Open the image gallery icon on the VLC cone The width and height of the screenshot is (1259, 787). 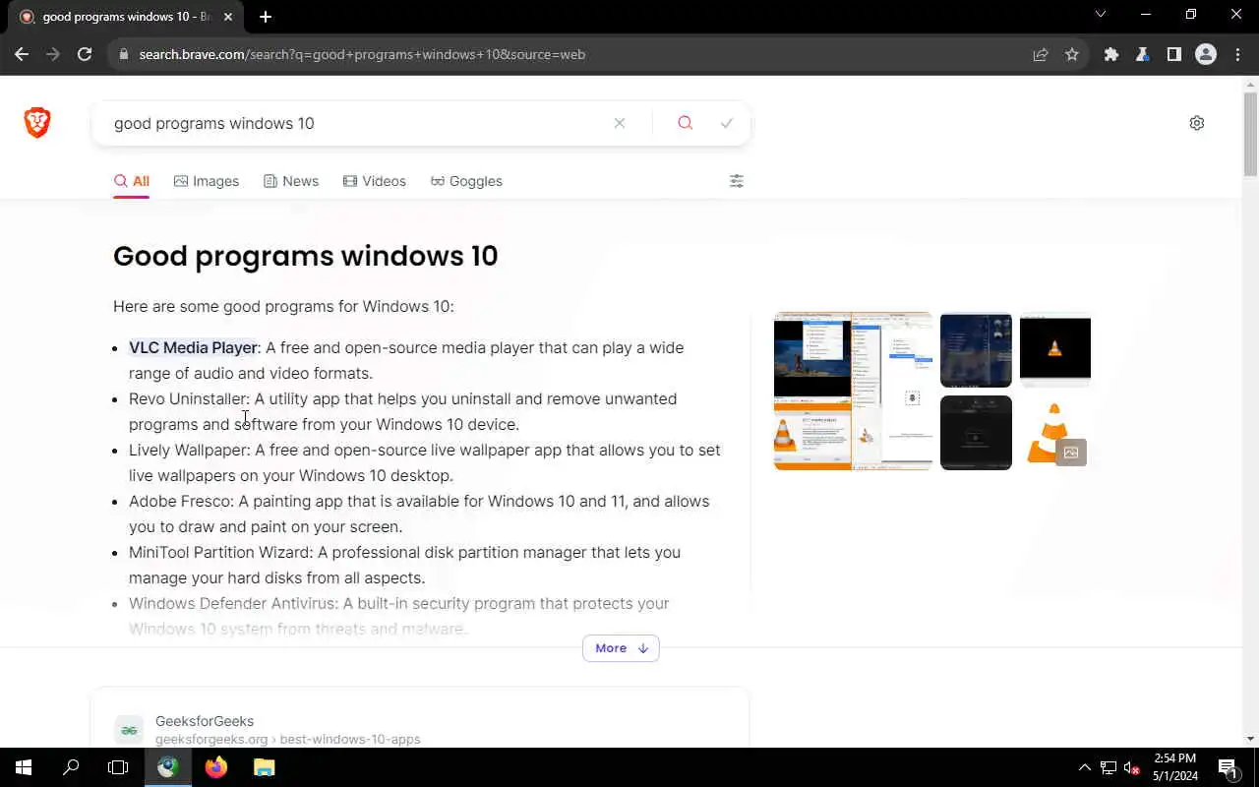click(1071, 453)
